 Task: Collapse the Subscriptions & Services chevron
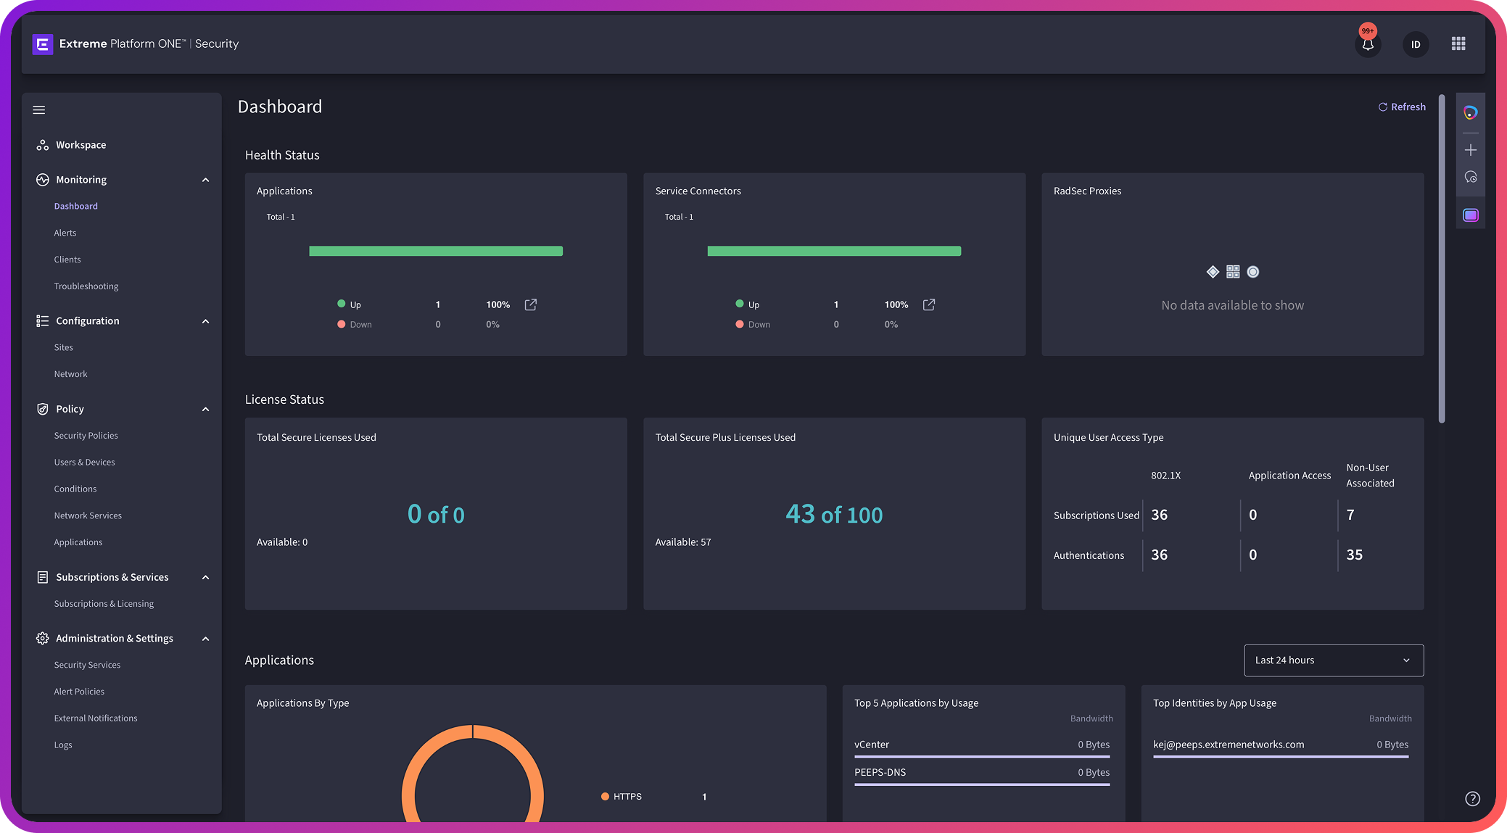click(205, 577)
